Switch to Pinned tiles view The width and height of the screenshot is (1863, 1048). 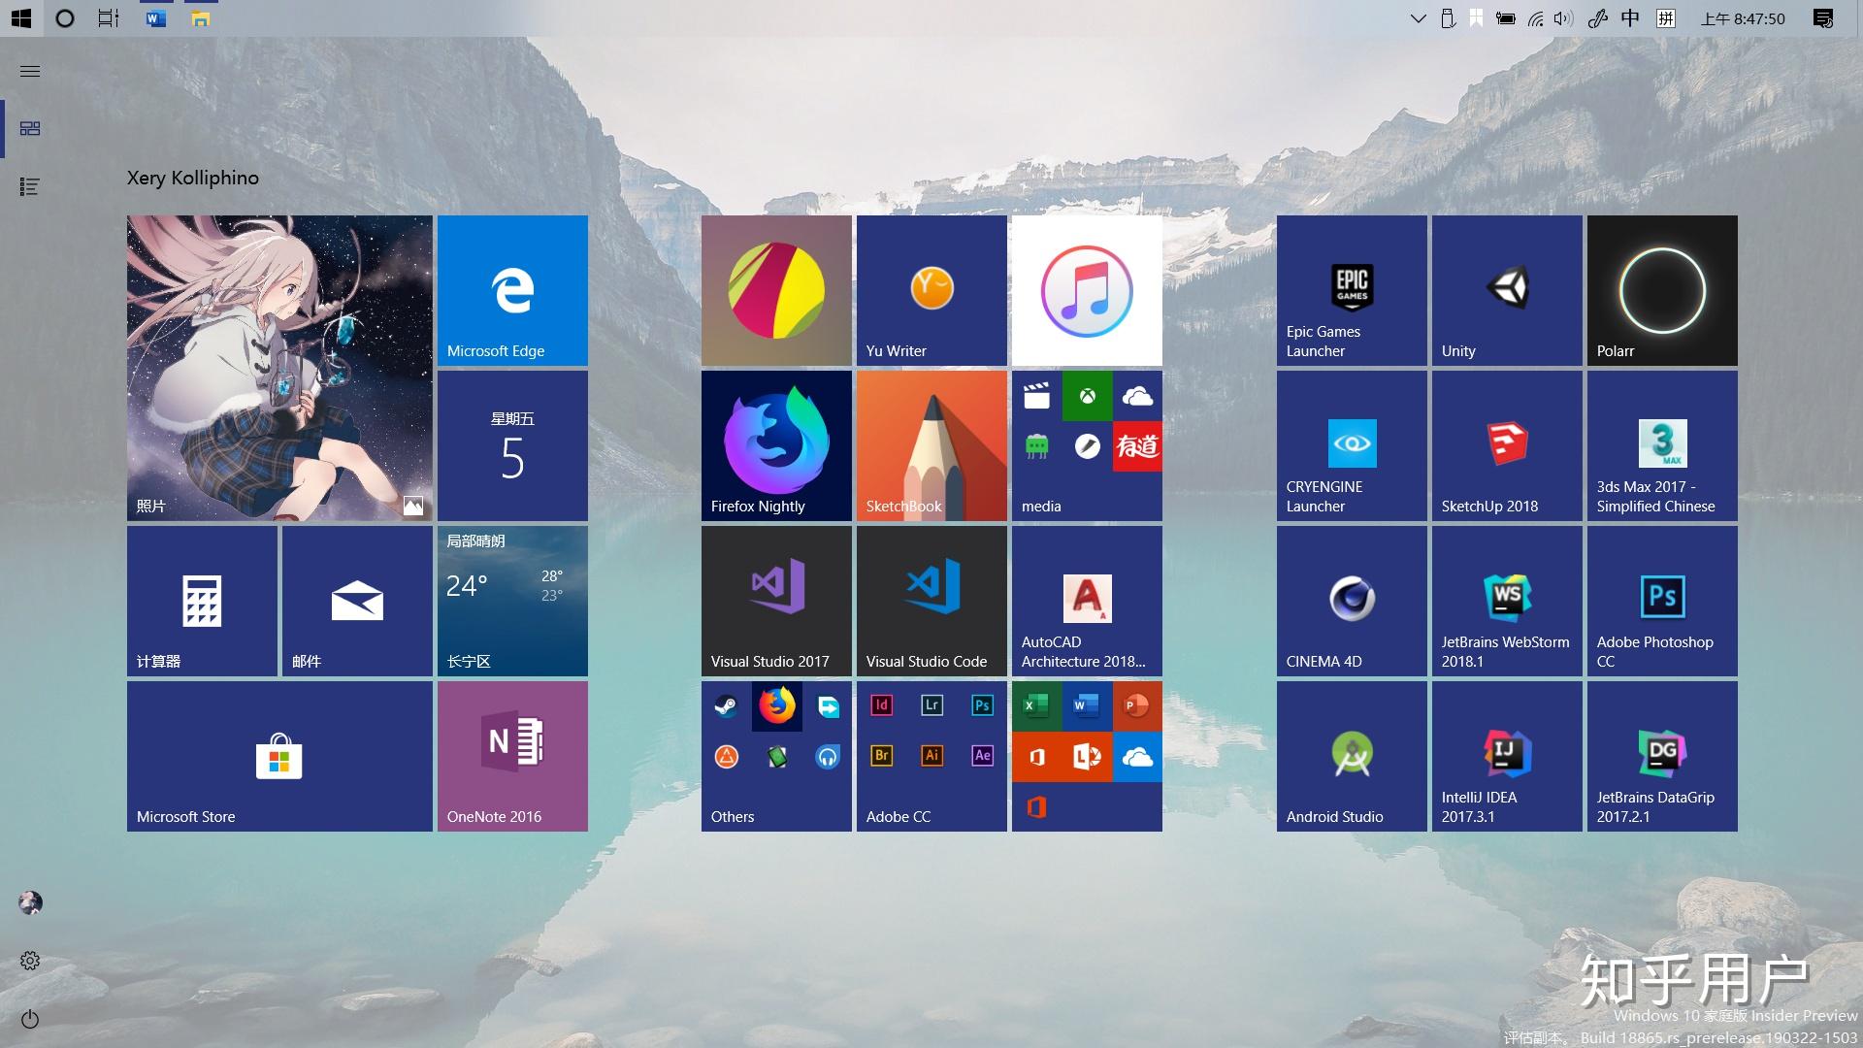(x=30, y=128)
